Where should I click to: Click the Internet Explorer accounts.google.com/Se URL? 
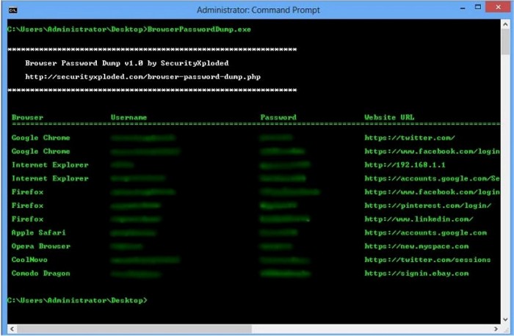point(432,178)
